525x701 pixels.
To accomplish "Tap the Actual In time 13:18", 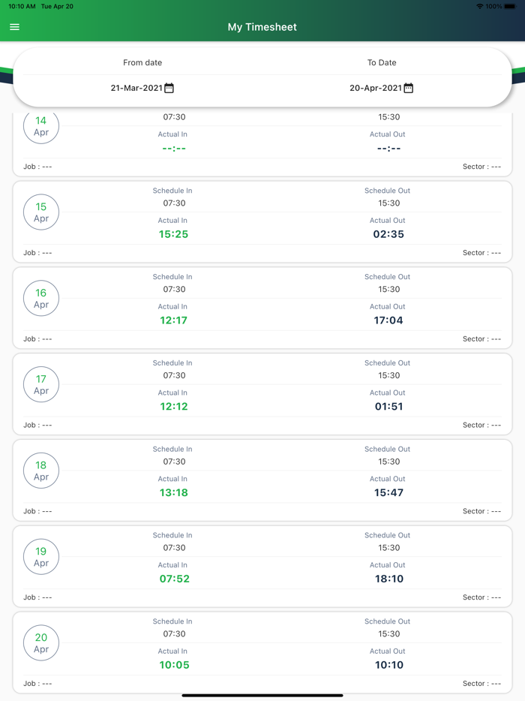I will [x=173, y=492].
